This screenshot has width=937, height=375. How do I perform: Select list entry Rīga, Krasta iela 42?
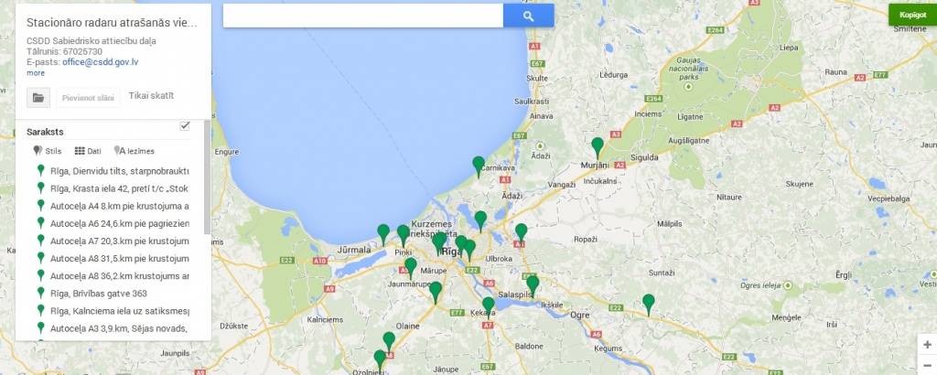(x=113, y=188)
